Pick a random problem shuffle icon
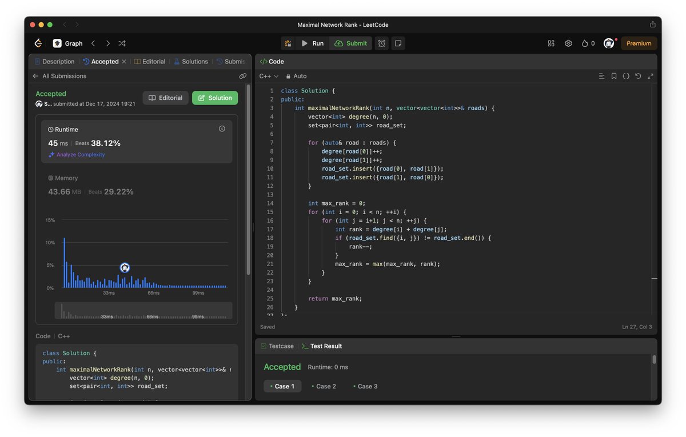This screenshot has height=437, width=686. pyautogui.click(x=122, y=43)
